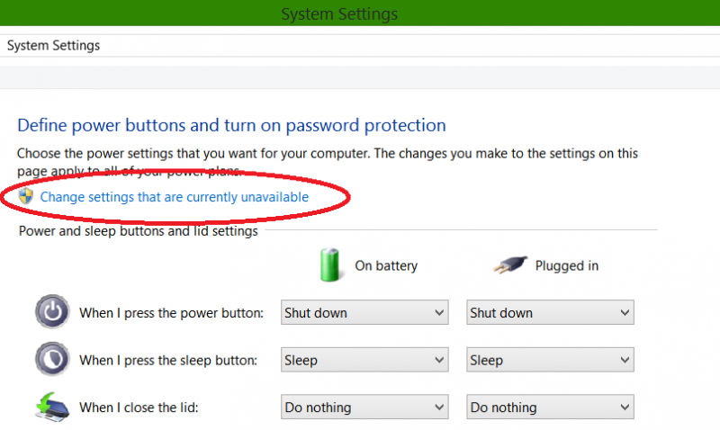Expand close lid On battery dropdown
720x430 pixels.
pos(364,407)
